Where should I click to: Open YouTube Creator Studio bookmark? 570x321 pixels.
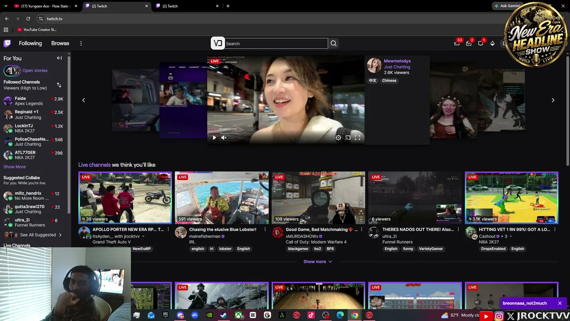tap(37, 29)
